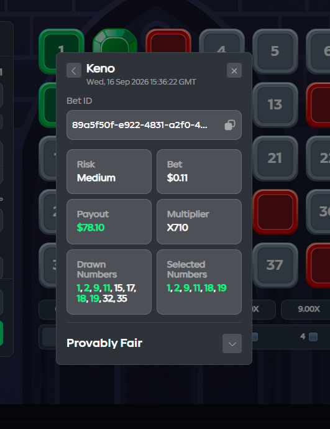Select Keno tile number 21
This screenshot has width=330, height=429.
[x=275, y=158]
